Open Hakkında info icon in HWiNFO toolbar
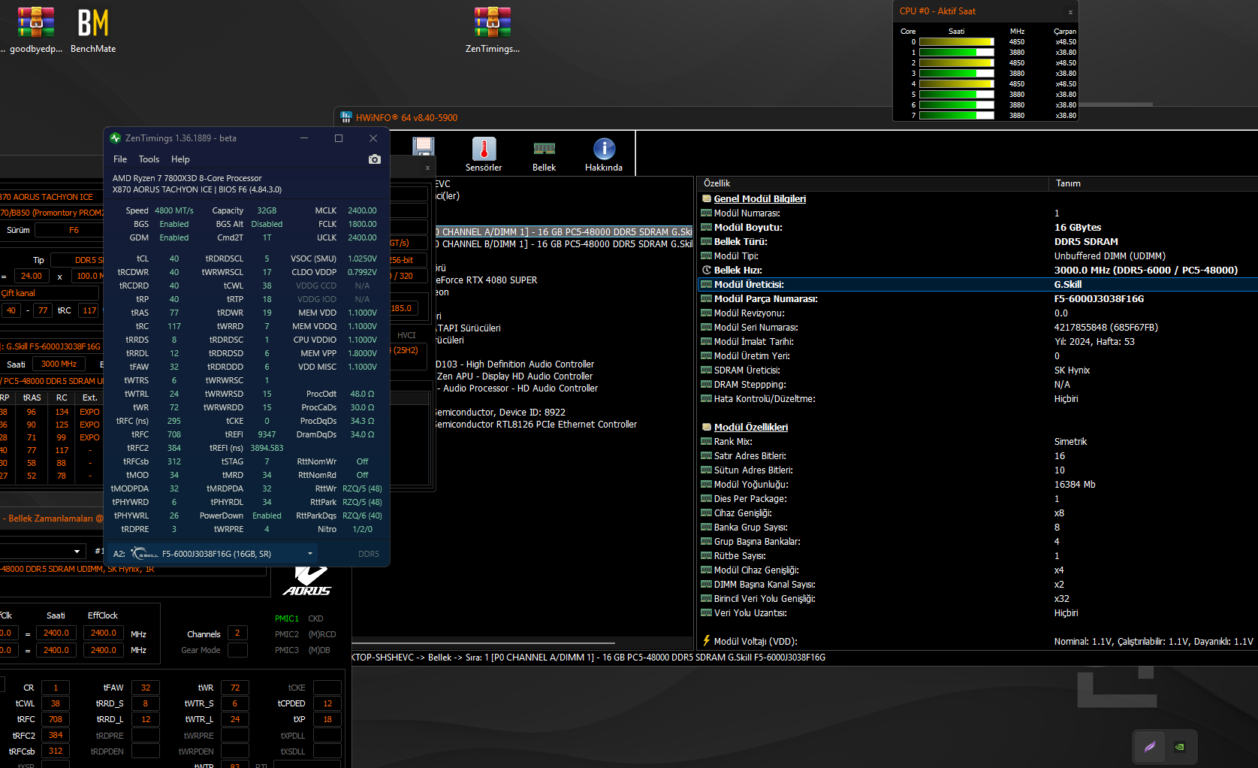The image size is (1258, 768). (604, 155)
